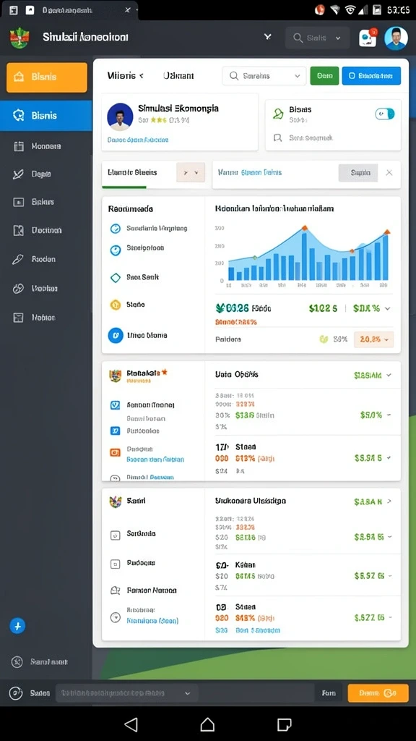Toggle the switch in the Bisnis card
416x741 pixels.
coord(385,114)
